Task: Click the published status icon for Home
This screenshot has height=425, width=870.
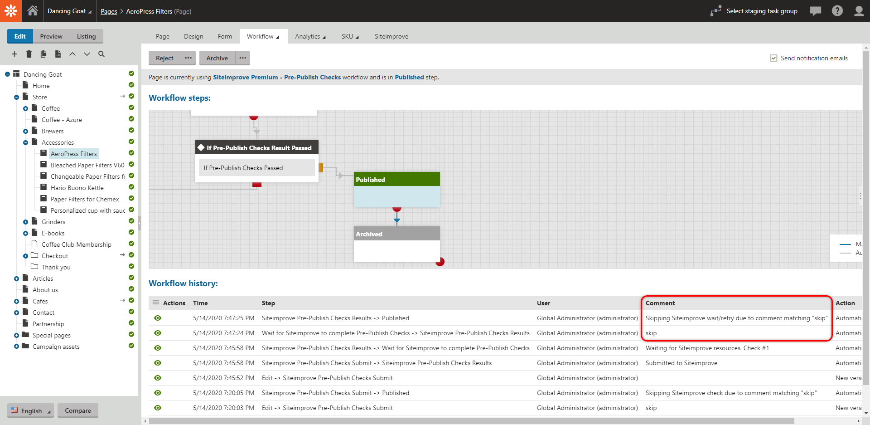Action: point(131,85)
